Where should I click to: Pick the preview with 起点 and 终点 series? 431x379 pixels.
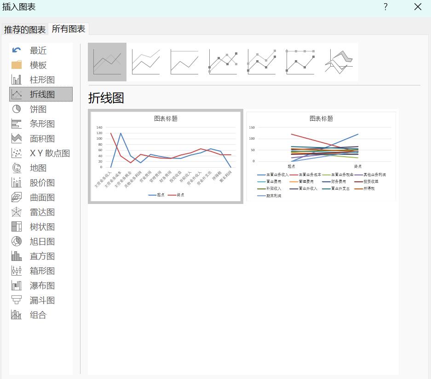(166, 157)
